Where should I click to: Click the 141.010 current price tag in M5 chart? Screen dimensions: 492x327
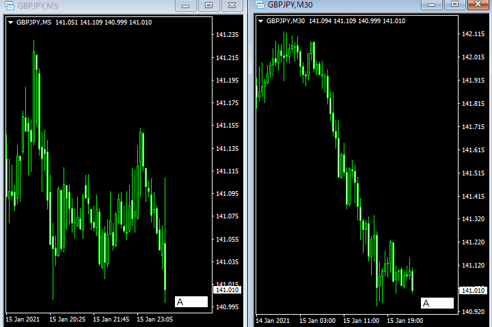click(227, 290)
